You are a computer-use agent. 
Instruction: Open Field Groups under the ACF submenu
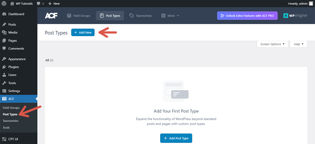pos(11,108)
